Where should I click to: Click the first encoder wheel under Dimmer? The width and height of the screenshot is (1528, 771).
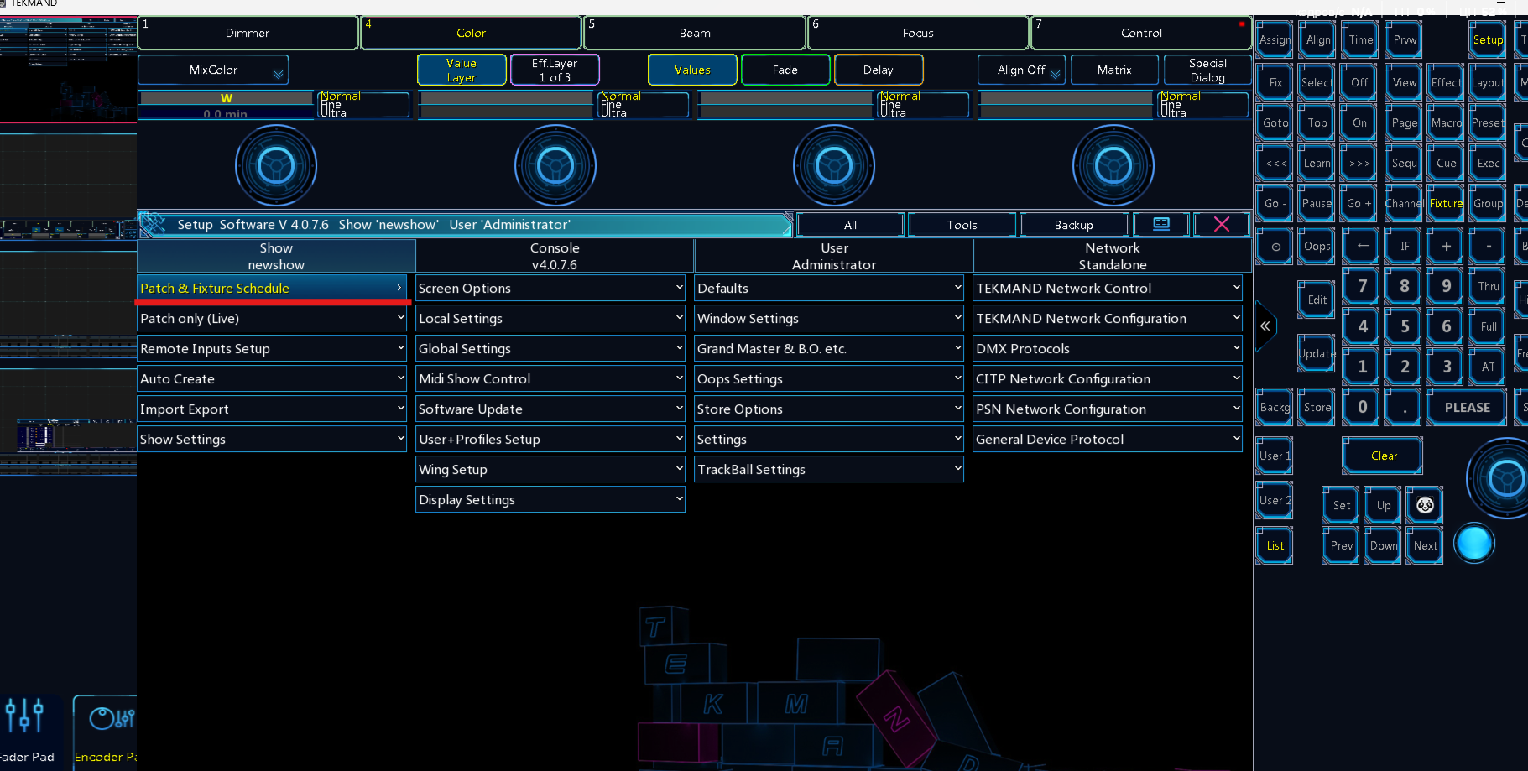(x=276, y=165)
